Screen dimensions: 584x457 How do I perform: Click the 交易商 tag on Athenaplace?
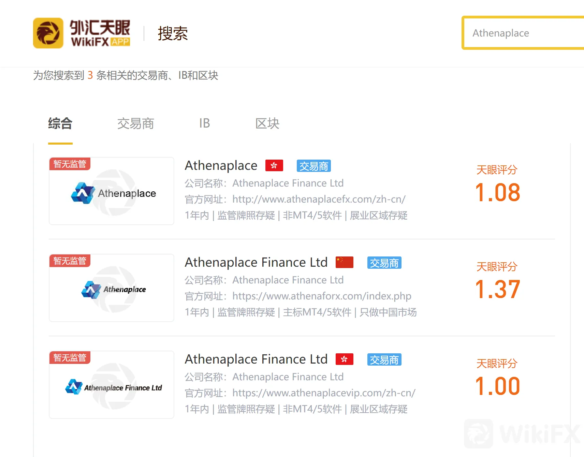(314, 166)
